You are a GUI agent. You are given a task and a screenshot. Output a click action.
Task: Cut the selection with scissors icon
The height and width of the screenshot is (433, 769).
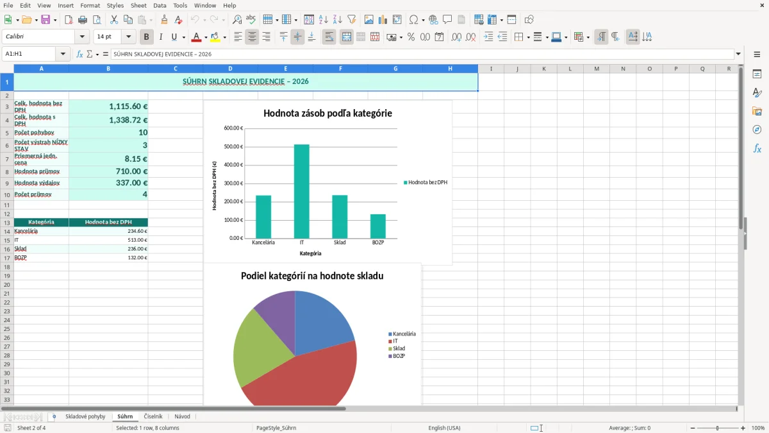[114, 20]
